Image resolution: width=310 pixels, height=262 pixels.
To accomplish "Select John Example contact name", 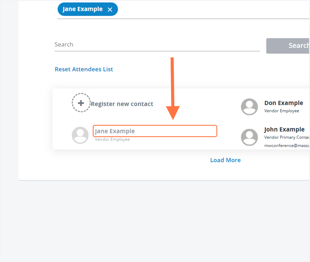I will (284, 129).
